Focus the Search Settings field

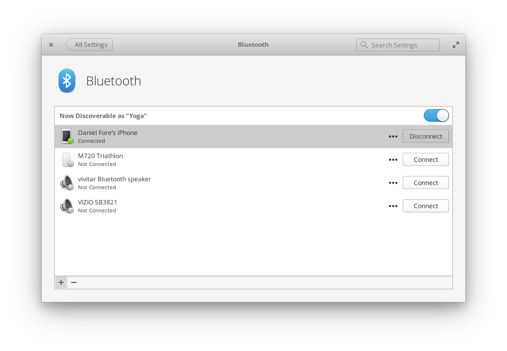click(x=398, y=45)
